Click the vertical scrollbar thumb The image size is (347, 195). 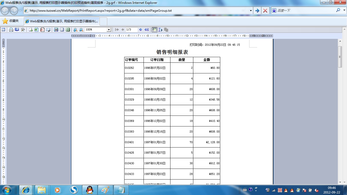[x=340, y=57]
